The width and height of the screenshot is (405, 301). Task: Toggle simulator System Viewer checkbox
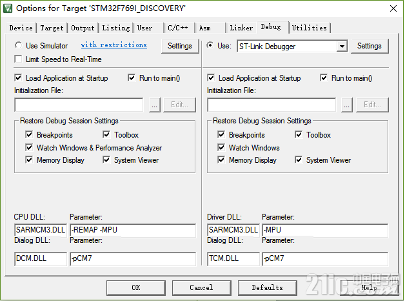pos(106,160)
